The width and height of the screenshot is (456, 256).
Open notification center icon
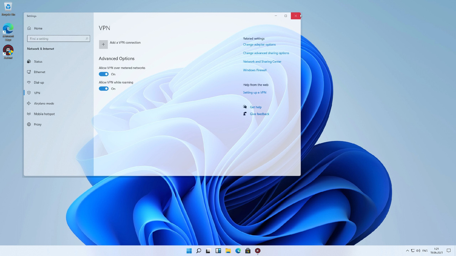click(x=448, y=251)
